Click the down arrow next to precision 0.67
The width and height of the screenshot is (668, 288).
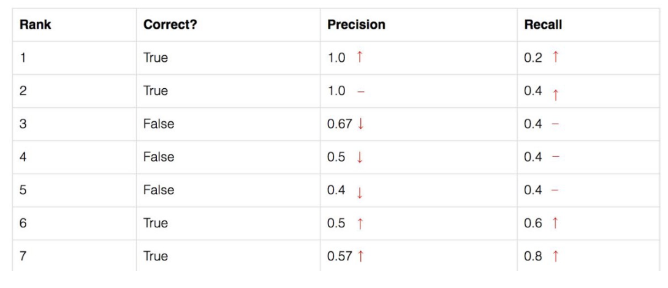pos(360,124)
